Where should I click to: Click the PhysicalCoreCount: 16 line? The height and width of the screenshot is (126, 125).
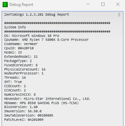pyautogui.click(x=25, y=70)
